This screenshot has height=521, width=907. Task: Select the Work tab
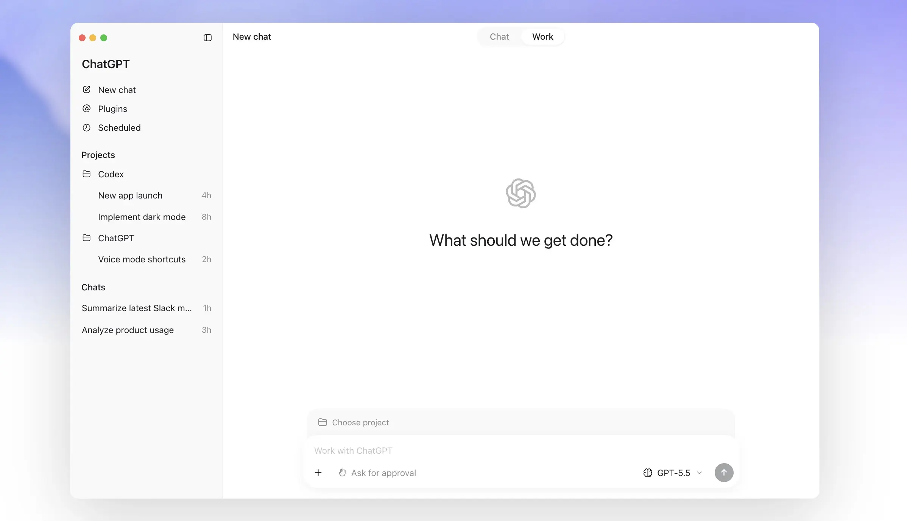click(542, 37)
